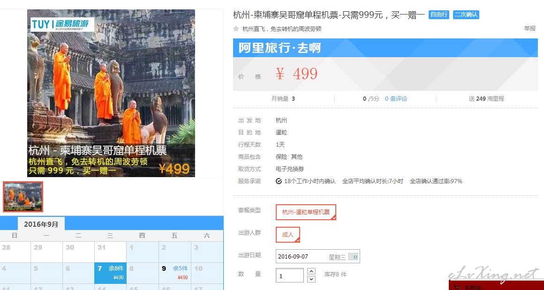Increase quantity with the up arrow
The height and width of the screenshot is (290, 544).
tap(311, 271)
